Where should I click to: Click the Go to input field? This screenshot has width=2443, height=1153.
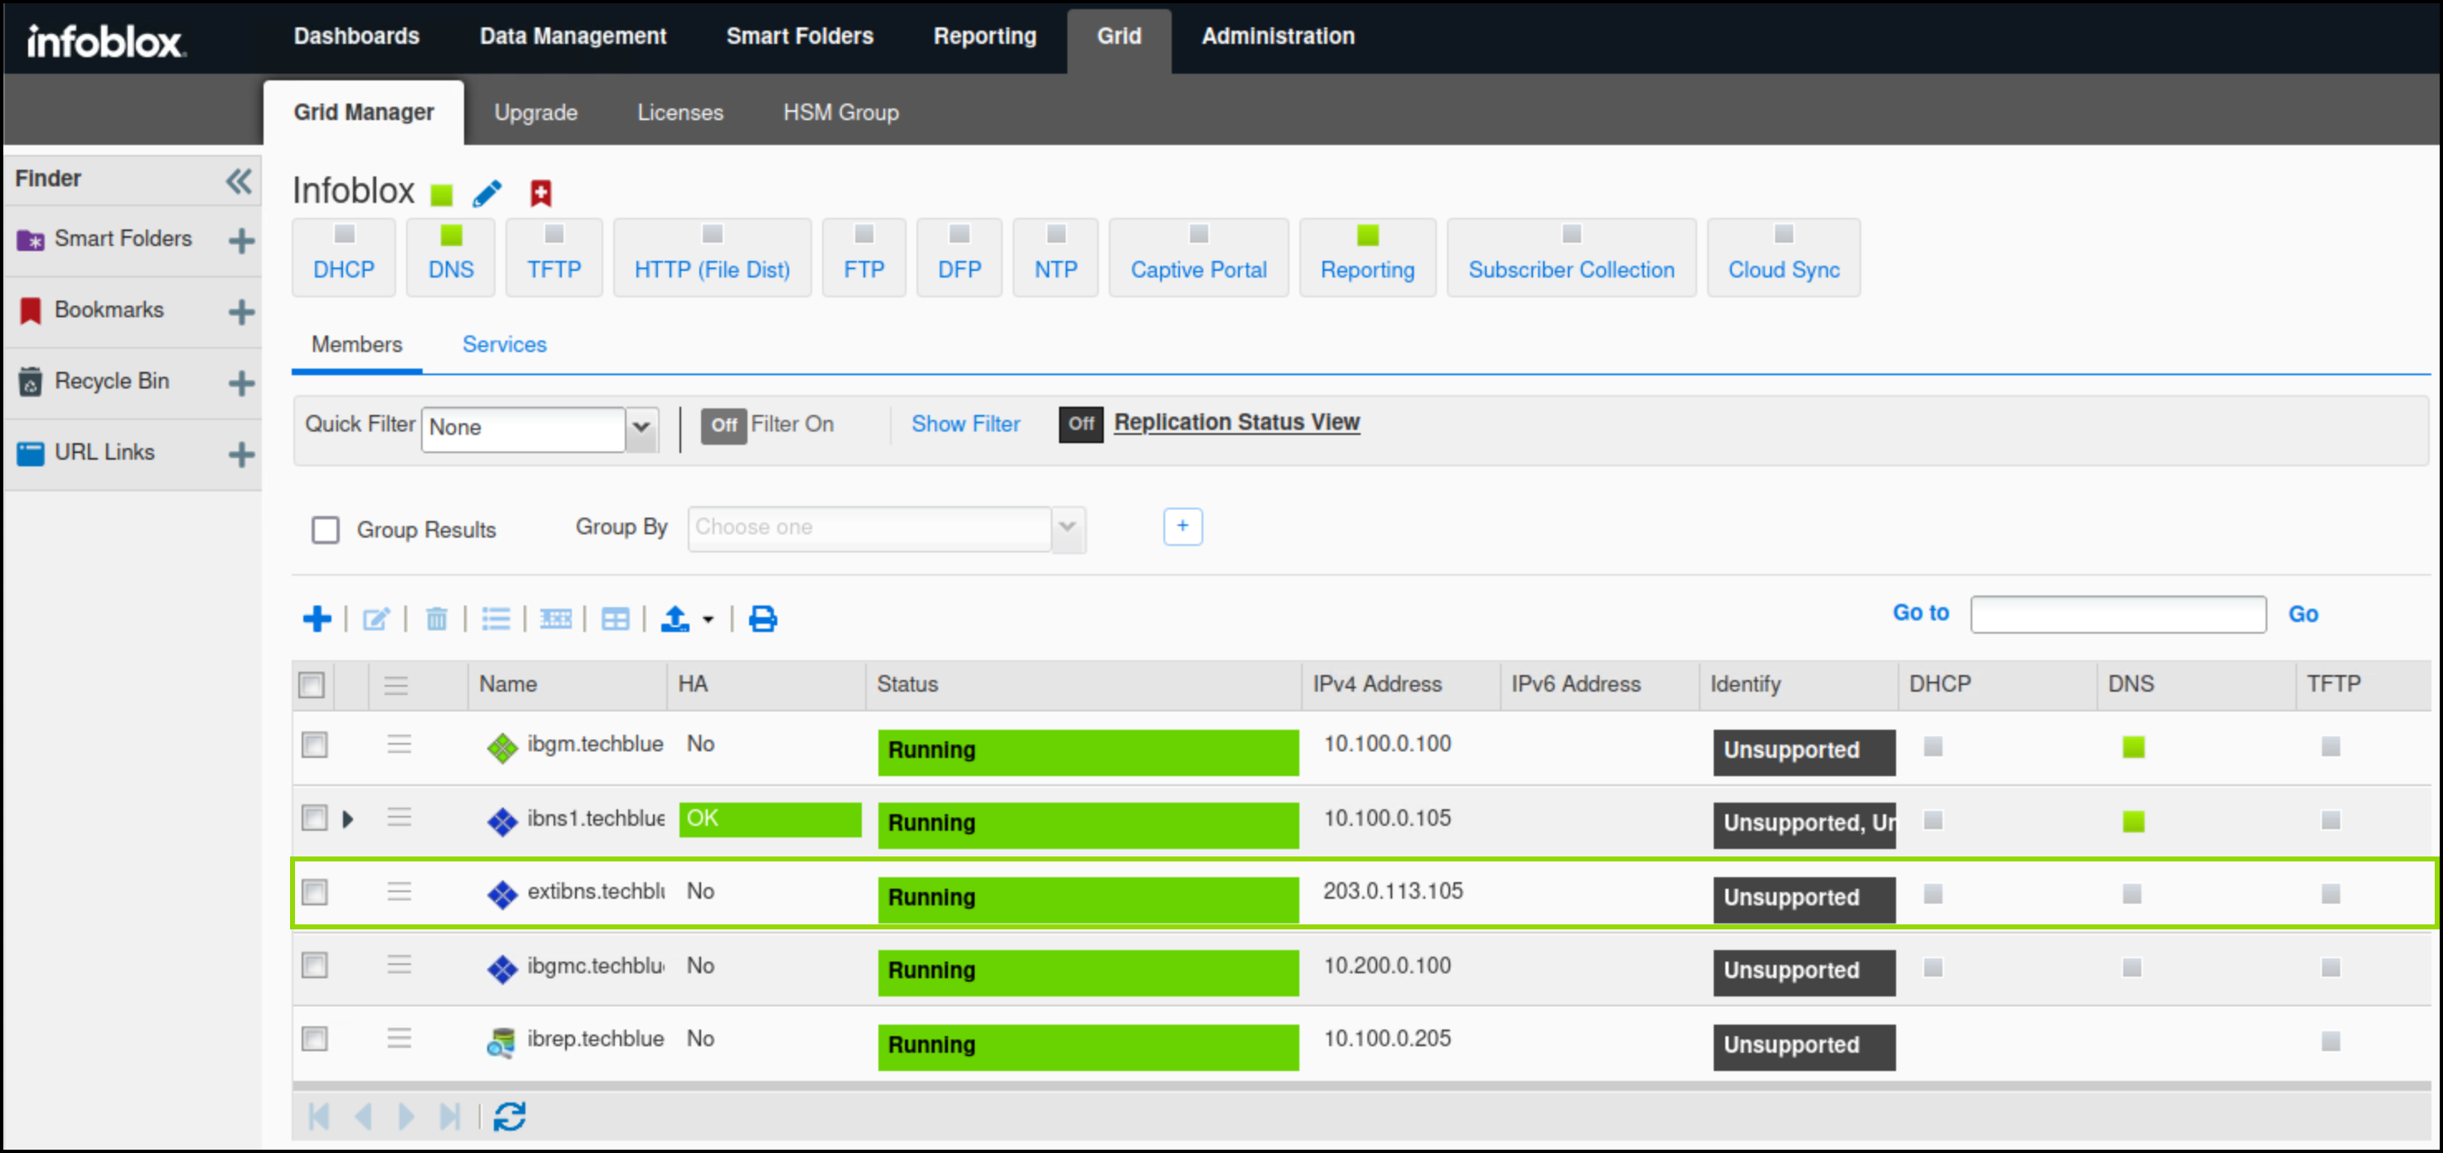pos(2117,615)
